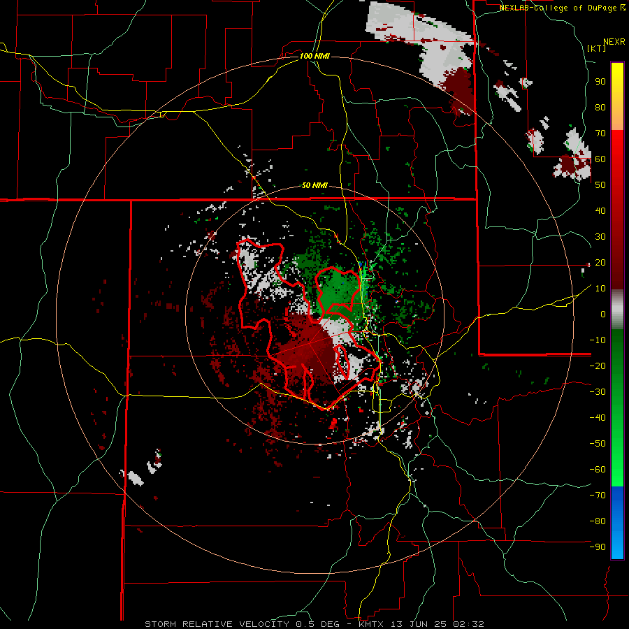The height and width of the screenshot is (629, 629).
Task: Click the "100 NMI" range ring label
Action: pyautogui.click(x=314, y=56)
